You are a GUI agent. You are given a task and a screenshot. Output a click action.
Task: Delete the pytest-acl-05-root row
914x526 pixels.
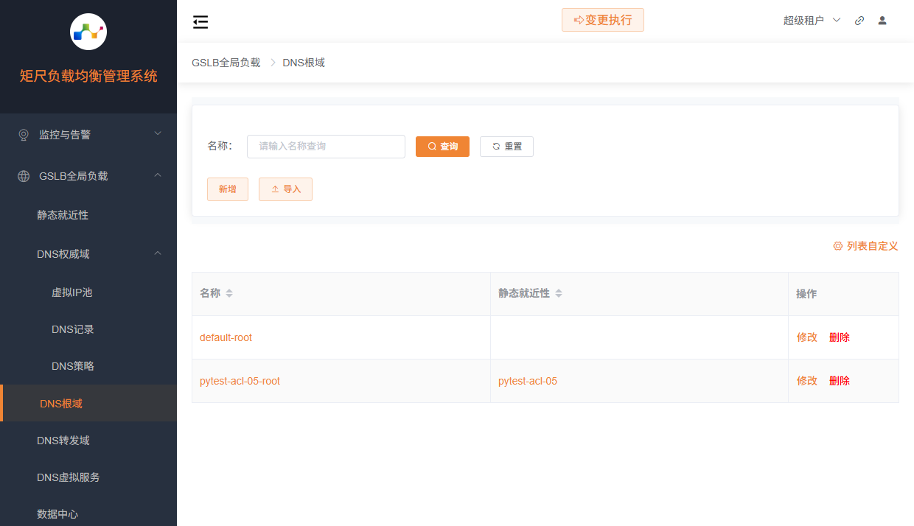(839, 381)
